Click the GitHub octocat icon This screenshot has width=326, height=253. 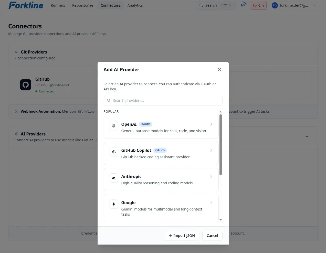click(x=26, y=85)
